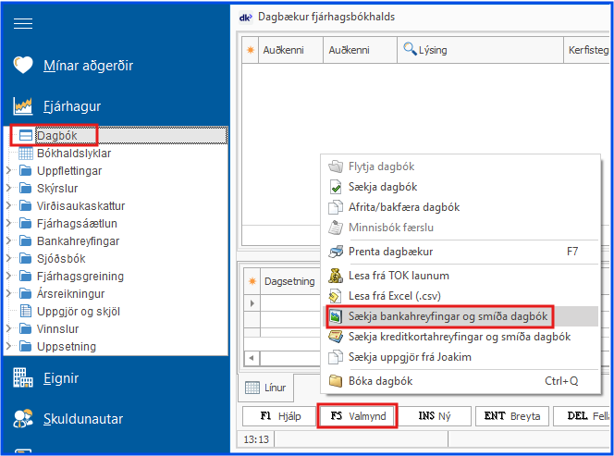Click the Bóka dagbók folder icon
Viewport: 614px width, 456px height.
coord(336,380)
